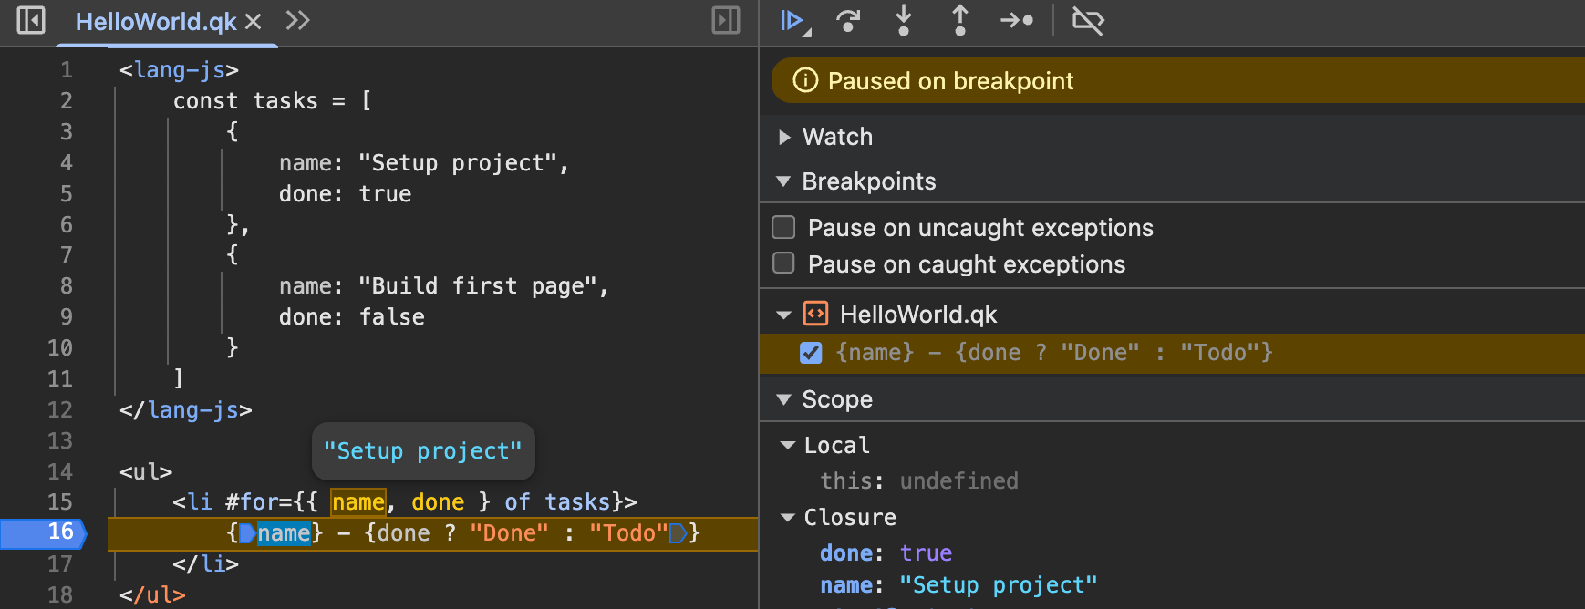This screenshot has height=609, width=1585.
Task: Click the HelloWorld.qk file icon
Action: (815, 314)
